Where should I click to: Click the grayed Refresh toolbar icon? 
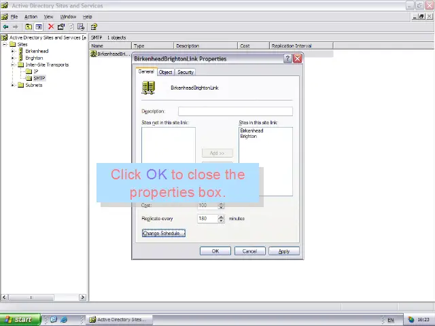coord(71,26)
